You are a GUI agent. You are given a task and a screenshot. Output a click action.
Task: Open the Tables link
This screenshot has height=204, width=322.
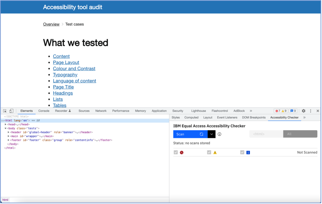click(60, 105)
